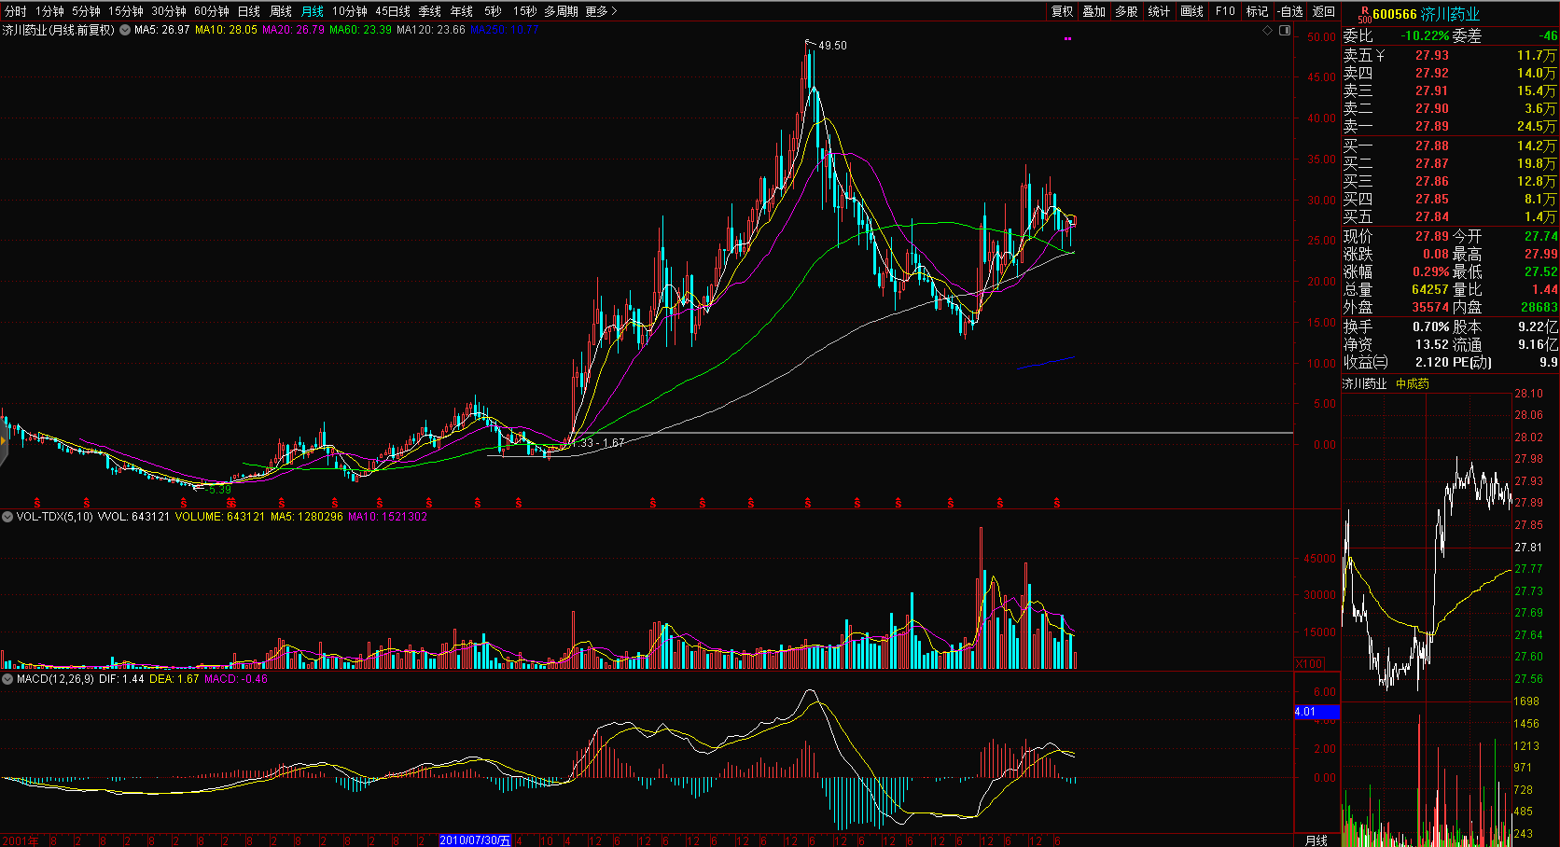Select the 15分钟 period tab
Viewport: 1560px width, 847px height.
click(x=126, y=11)
